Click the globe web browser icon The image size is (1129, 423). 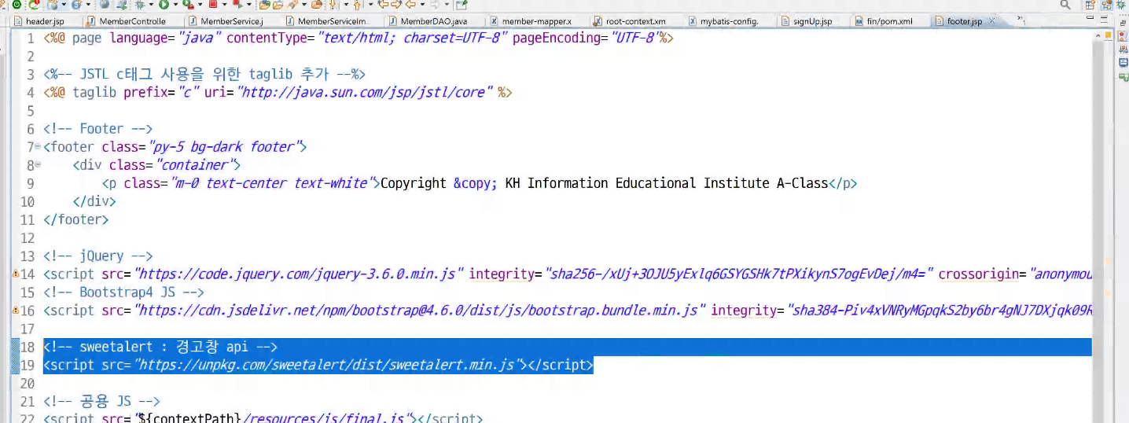(104, 5)
